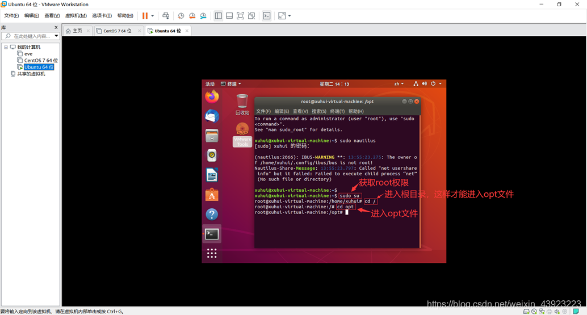The width and height of the screenshot is (587, 315).
Task: Open the 帮助(H) menu in VMware
Action: pyautogui.click(x=125, y=16)
